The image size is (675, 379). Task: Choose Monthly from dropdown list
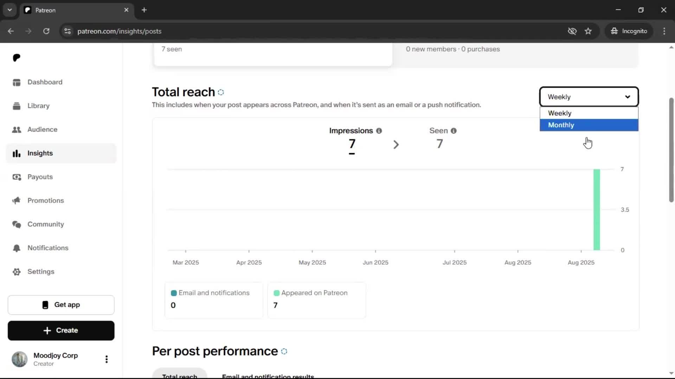coord(589,125)
